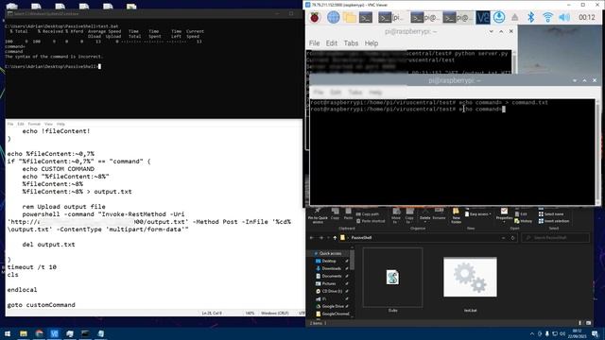Select Documents in Explorer sidebar

point(332,276)
